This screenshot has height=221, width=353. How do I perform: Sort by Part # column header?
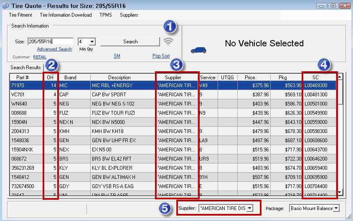(x=23, y=78)
